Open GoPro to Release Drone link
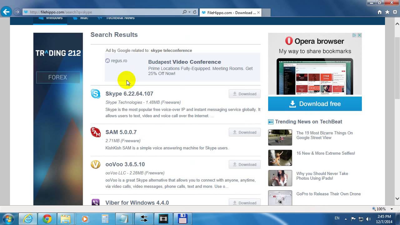 tap(328, 194)
